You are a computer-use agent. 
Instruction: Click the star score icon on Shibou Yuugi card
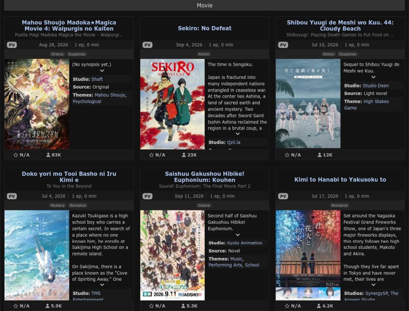[x=287, y=155]
